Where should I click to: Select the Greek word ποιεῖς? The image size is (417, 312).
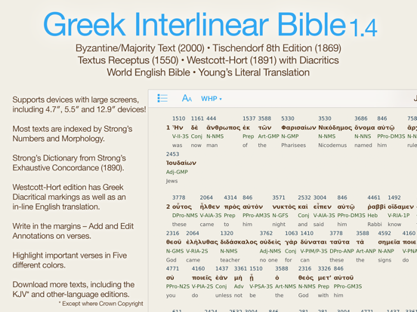pos(202,278)
